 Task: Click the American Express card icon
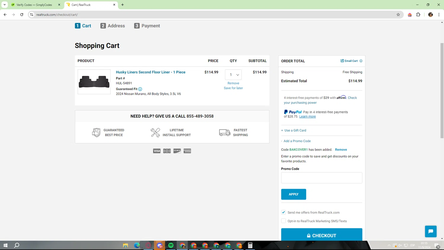(x=187, y=151)
